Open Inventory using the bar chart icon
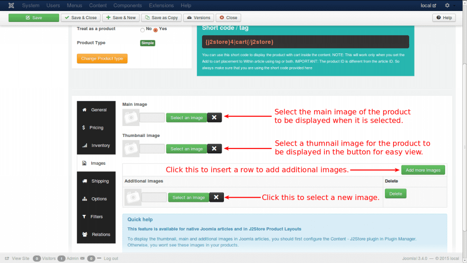The height and width of the screenshot is (263, 467). coord(84,145)
